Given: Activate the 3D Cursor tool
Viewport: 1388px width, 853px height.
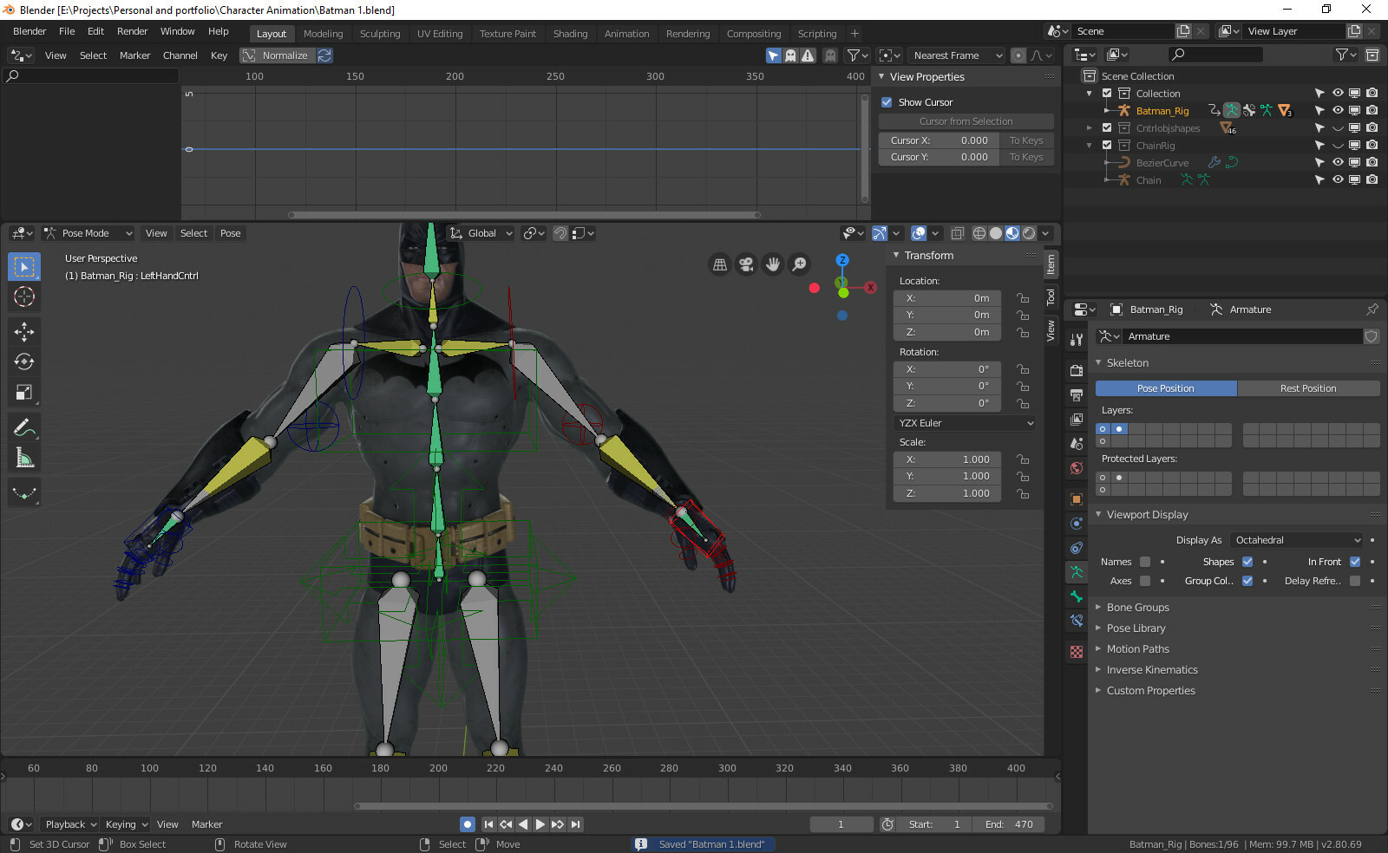Looking at the screenshot, I should pos(24,296).
